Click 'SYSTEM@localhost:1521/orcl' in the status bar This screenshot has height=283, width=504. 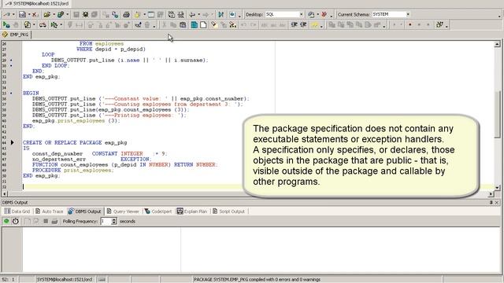(x=65, y=280)
